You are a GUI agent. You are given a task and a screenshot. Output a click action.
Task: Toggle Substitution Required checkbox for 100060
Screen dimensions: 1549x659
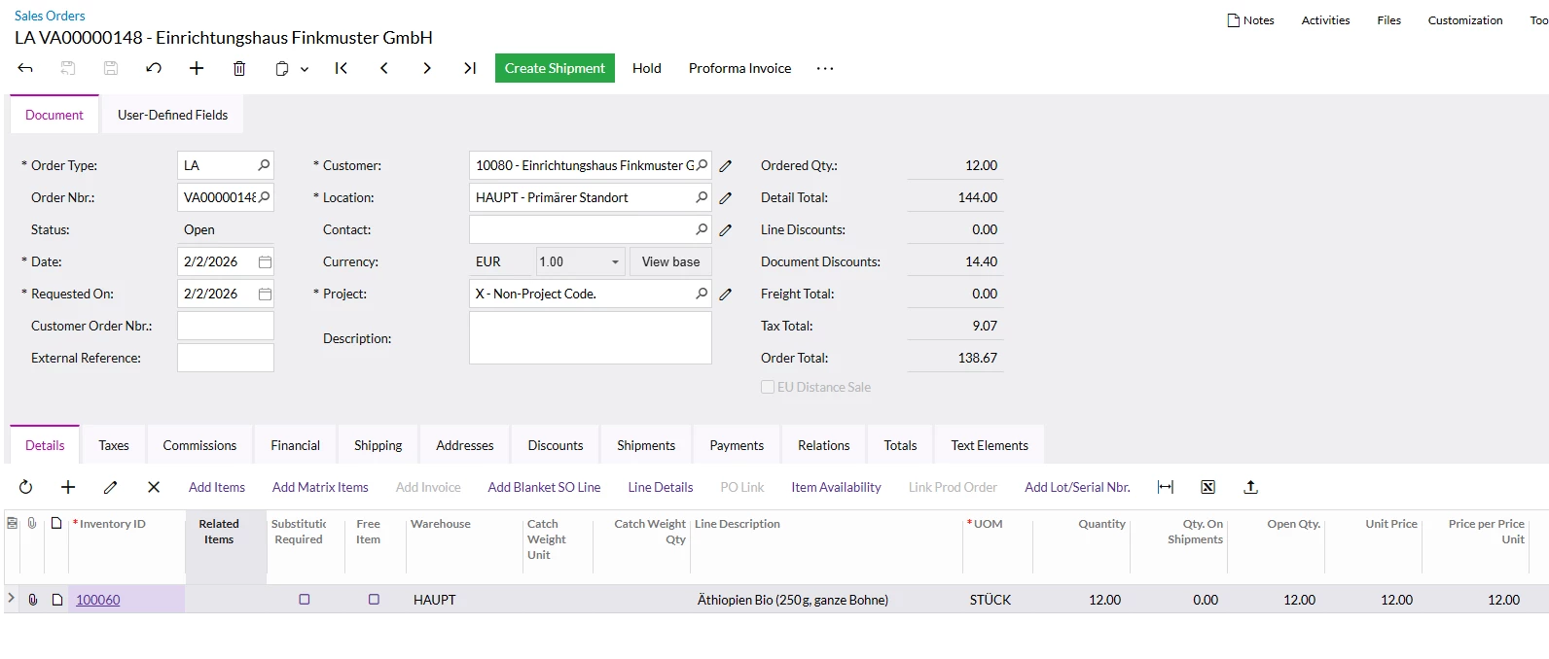(x=305, y=600)
